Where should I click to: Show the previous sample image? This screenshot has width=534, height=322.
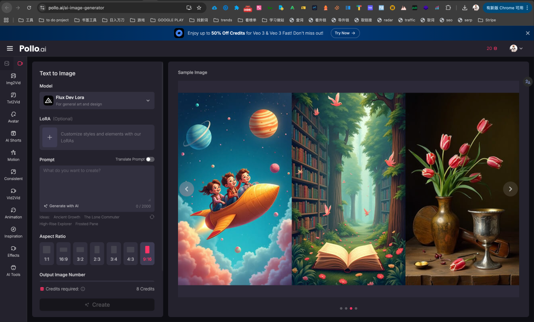(186, 189)
